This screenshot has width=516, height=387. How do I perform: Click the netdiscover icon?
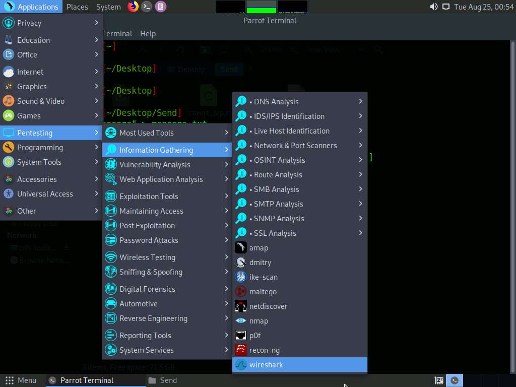(240, 306)
